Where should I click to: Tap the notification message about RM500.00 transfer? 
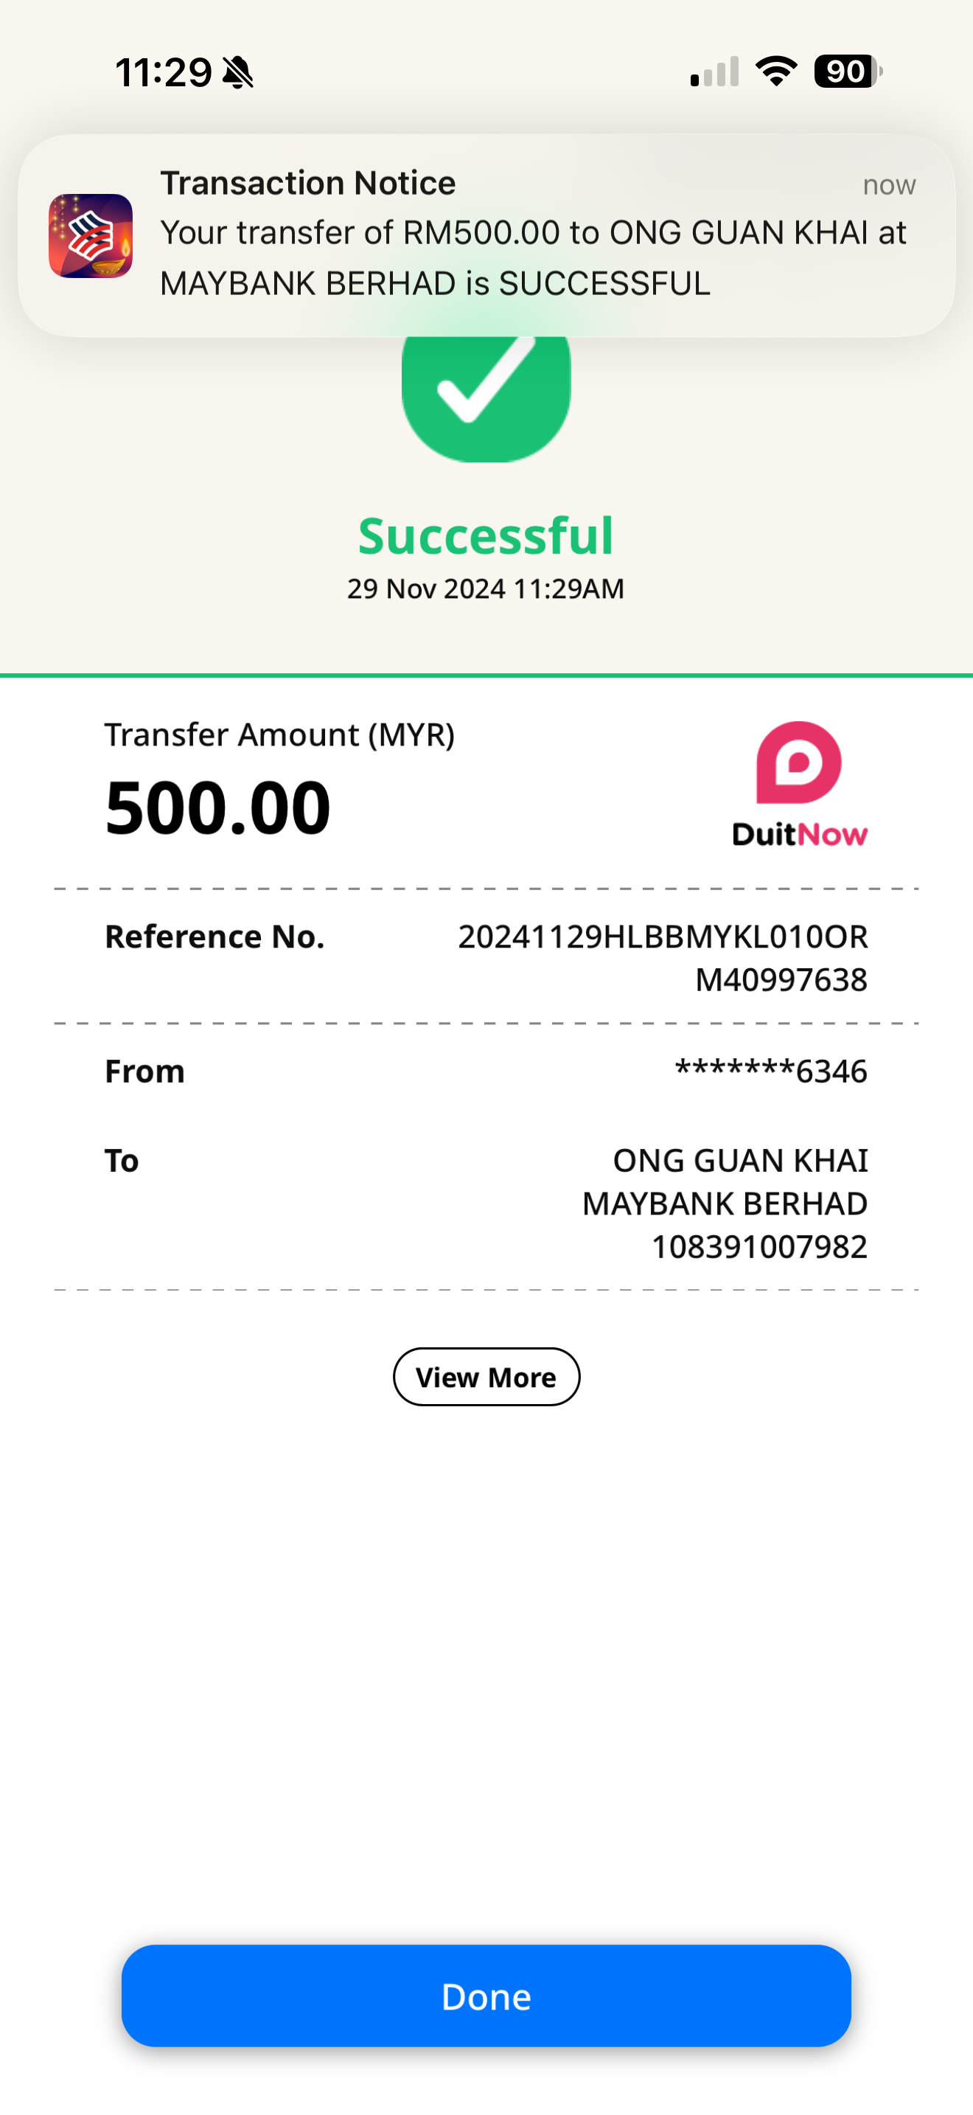(x=532, y=258)
